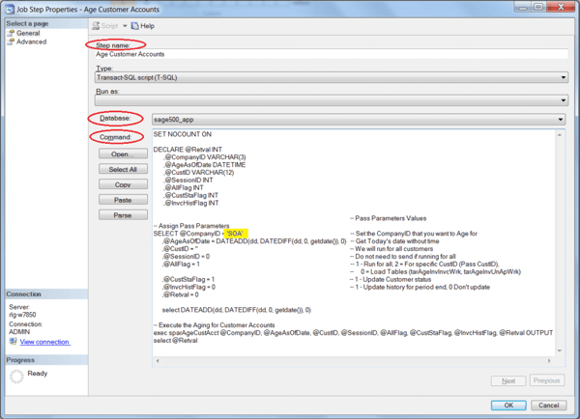The height and width of the screenshot is (419, 580).
Task: Click the Copy button
Action: click(x=122, y=183)
